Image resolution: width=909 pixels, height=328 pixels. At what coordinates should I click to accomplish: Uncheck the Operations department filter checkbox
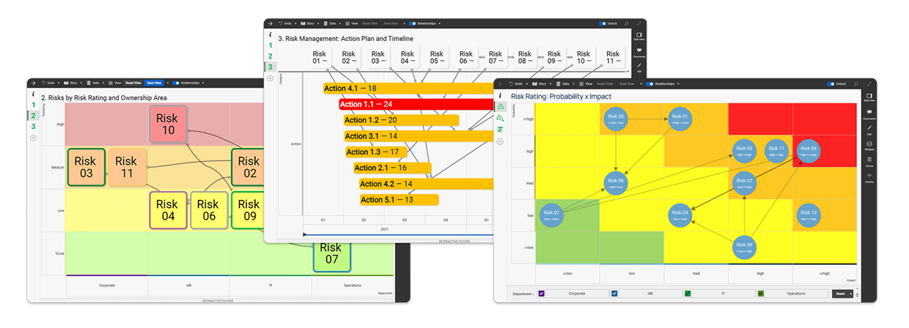pyautogui.click(x=761, y=294)
